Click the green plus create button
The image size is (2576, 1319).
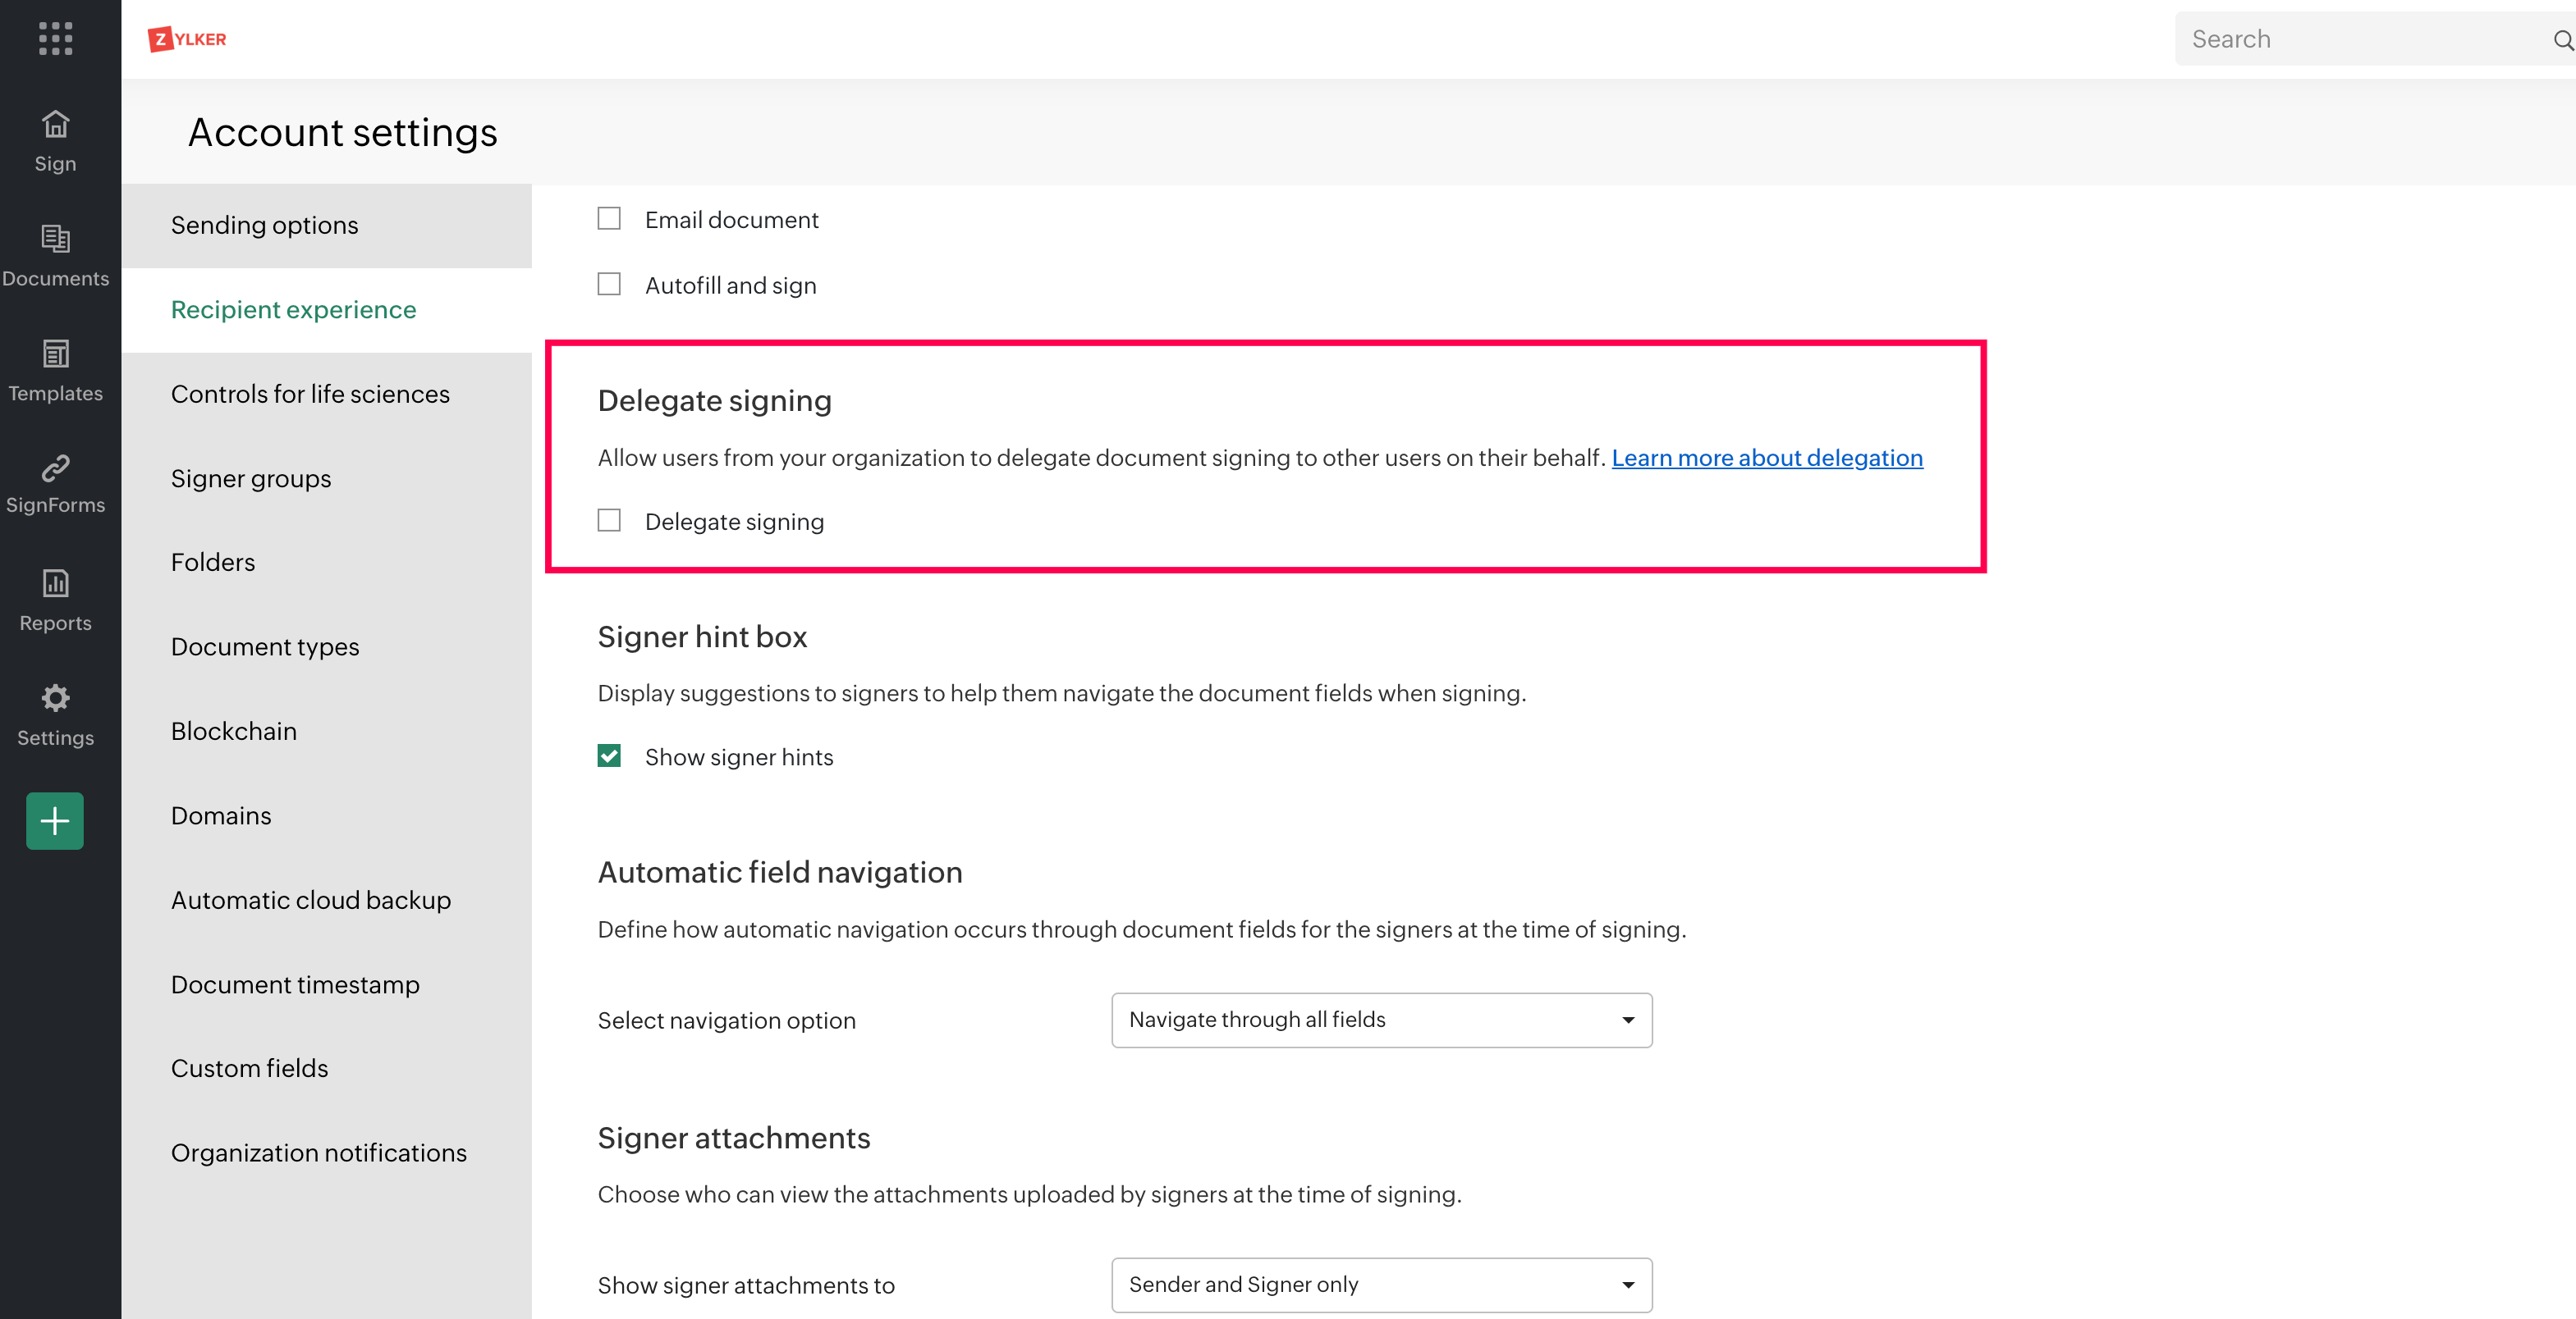pos(55,820)
